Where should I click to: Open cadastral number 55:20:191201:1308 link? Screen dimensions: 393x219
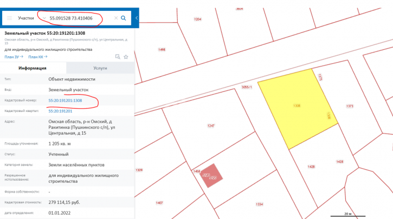[x=65, y=101]
